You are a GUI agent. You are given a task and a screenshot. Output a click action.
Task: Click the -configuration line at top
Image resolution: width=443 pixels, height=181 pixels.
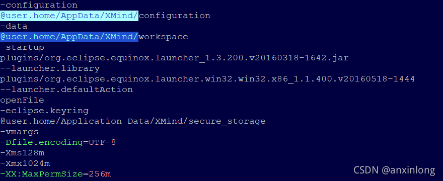39,5
